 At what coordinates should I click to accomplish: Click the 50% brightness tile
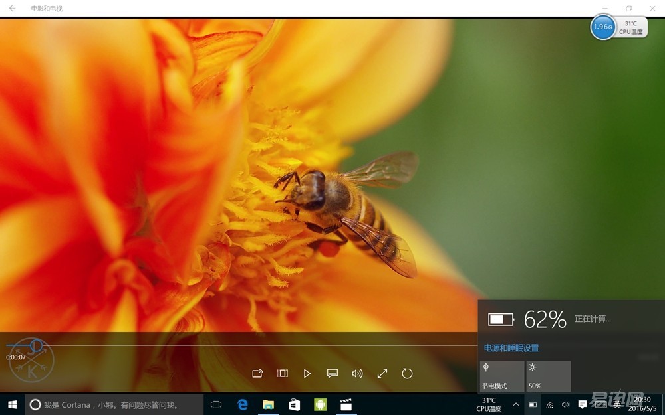(549, 376)
